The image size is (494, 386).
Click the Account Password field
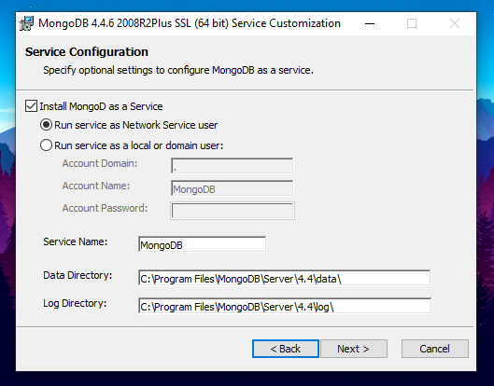(233, 211)
